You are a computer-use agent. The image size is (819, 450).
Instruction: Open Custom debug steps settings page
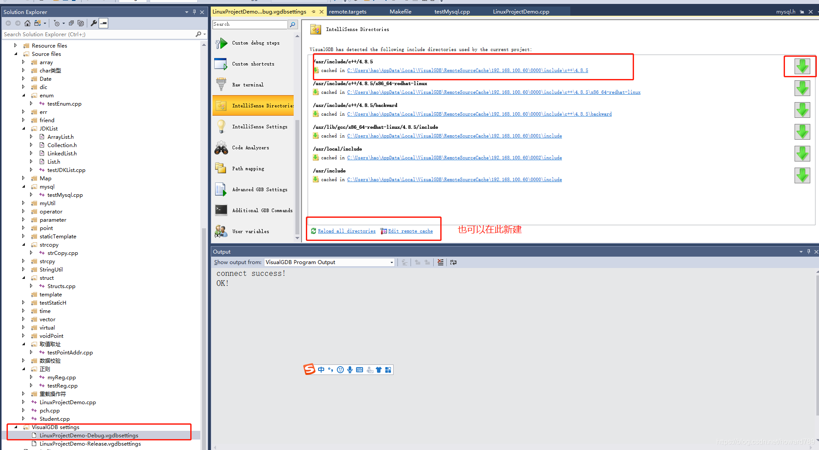coord(253,43)
